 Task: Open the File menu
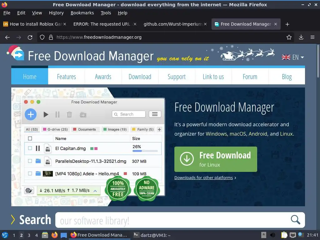pos(7,13)
